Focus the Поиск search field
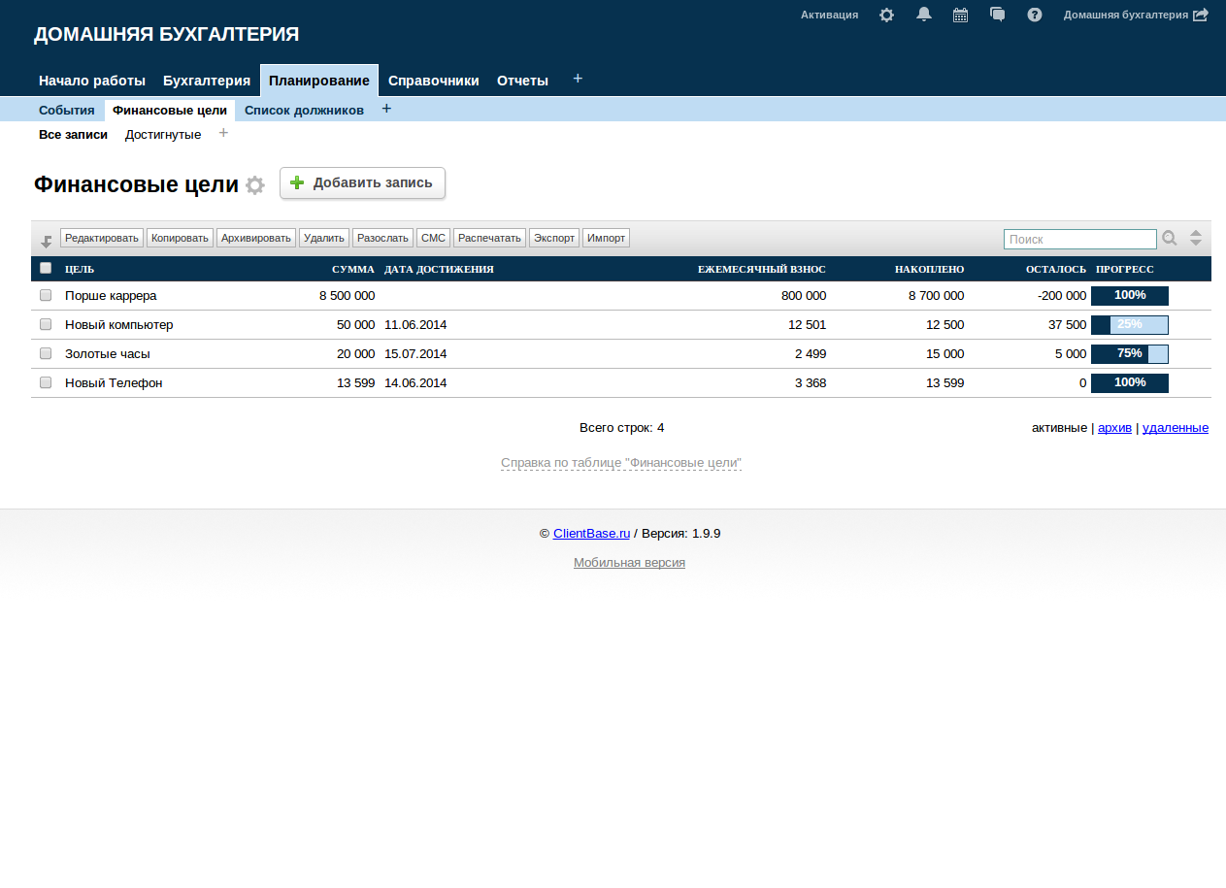The width and height of the screenshot is (1226, 888). (x=1079, y=239)
